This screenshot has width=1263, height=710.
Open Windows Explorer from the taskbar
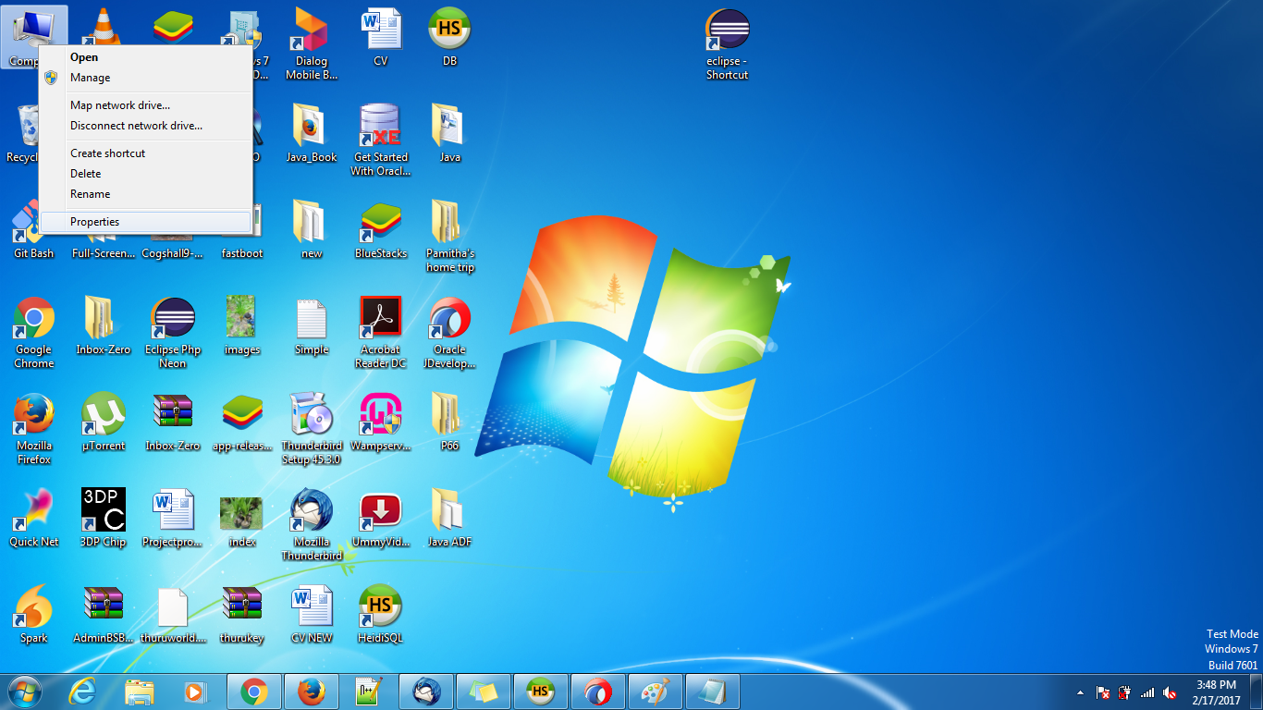140,692
